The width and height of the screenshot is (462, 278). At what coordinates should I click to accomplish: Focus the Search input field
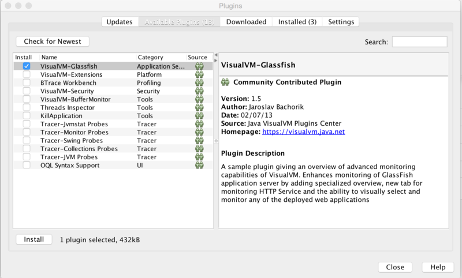click(x=420, y=42)
